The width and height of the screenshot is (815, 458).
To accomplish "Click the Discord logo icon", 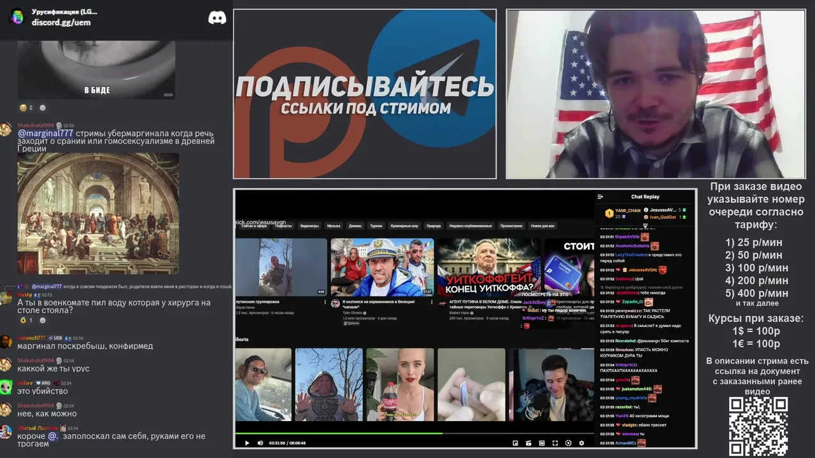I will [217, 17].
